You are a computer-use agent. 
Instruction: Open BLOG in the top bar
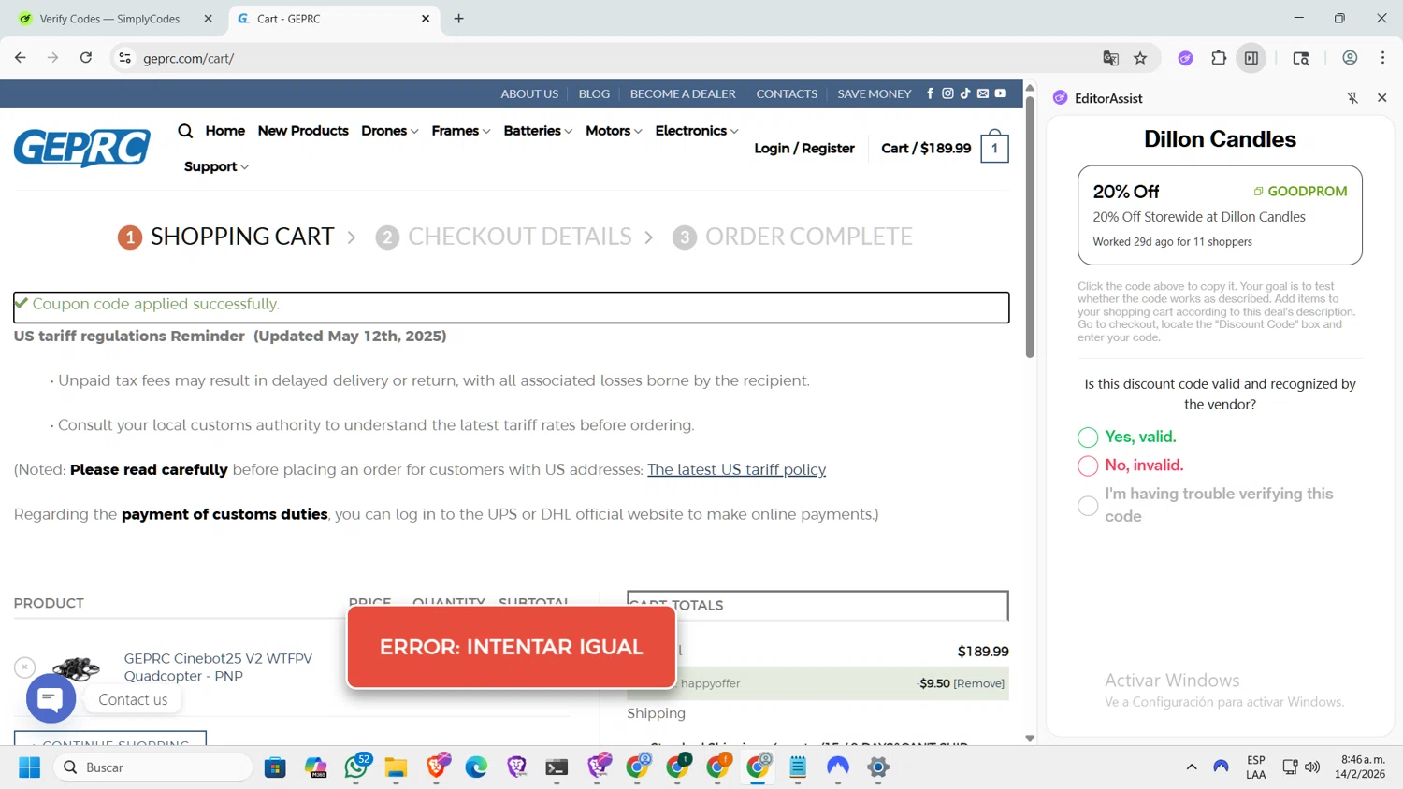(594, 93)
